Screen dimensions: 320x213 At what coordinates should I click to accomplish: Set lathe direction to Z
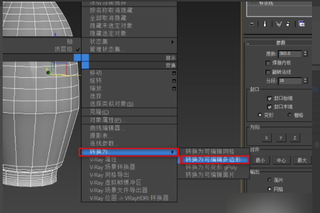(x=295, y=138)
